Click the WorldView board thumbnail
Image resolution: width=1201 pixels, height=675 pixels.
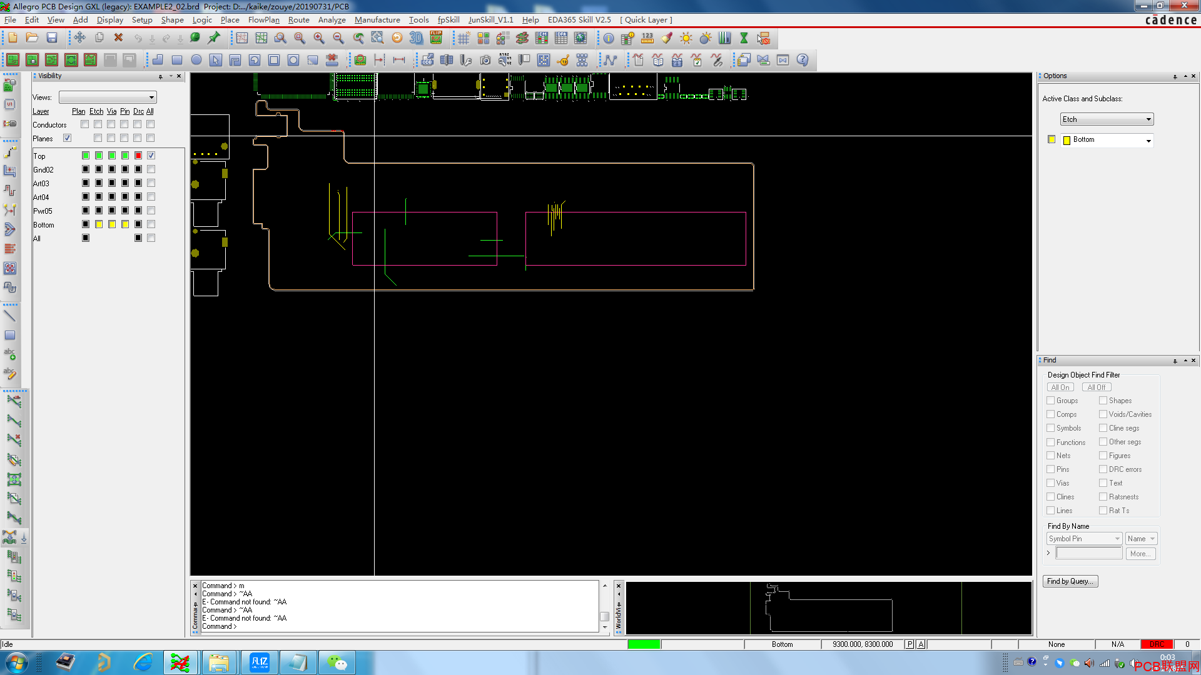829,608
